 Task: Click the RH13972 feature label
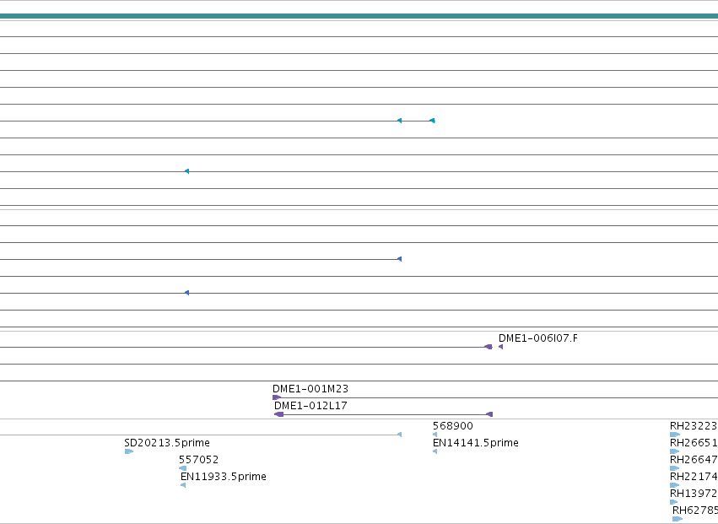coord(694,494)
